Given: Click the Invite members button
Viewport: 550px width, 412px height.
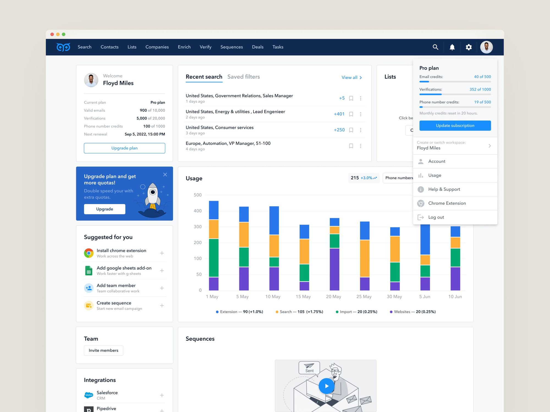Looking at the screenshot, I should click(x=103, y=350).
